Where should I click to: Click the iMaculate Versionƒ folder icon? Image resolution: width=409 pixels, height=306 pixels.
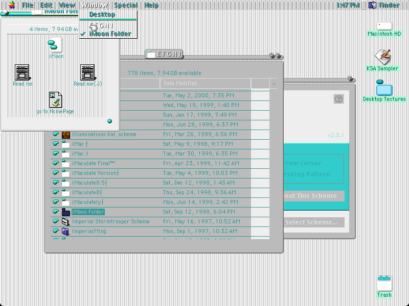tap(66, 173)
